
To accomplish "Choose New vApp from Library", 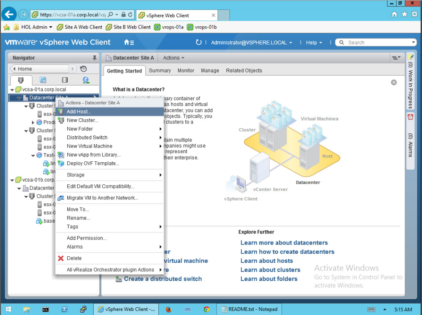I will click(110, 154).
